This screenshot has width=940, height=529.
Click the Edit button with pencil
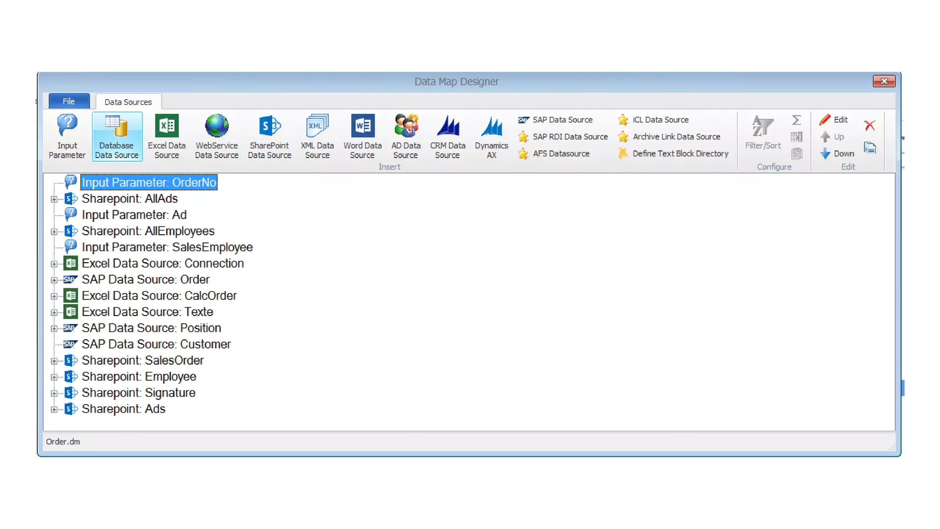[834, 119]
